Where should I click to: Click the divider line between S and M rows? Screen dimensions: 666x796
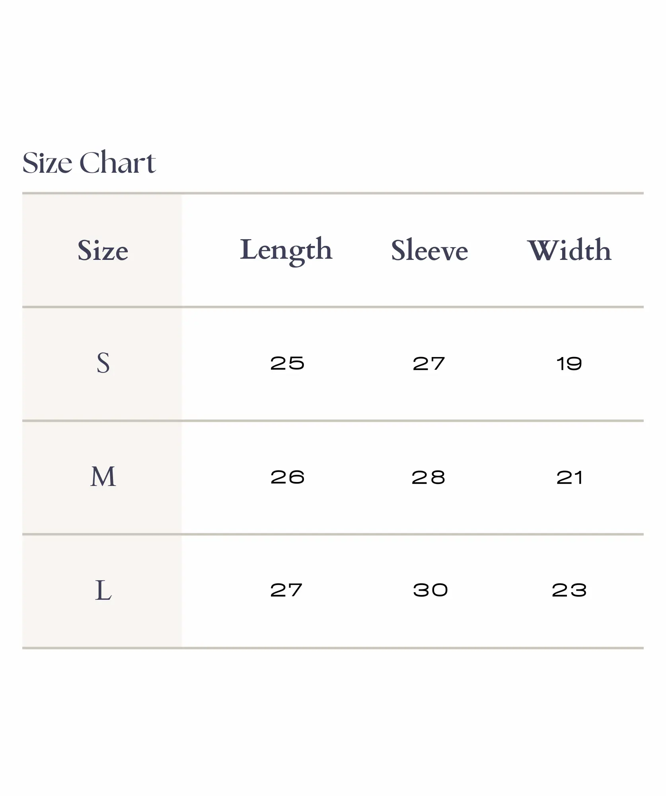pyautogui.click(x=333, y=420)
